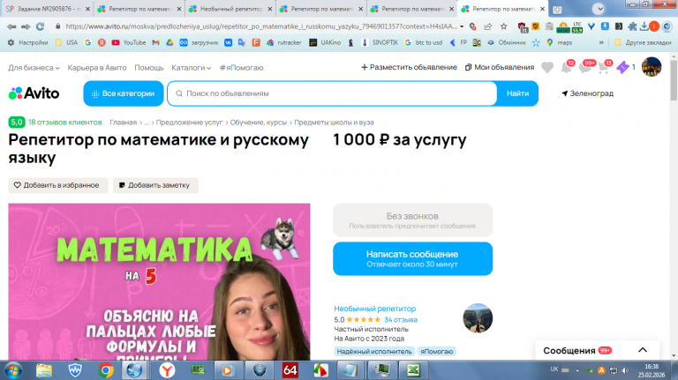This screenshot has height=380, width=678.
Task: Open Avito favorites heart icon
Action: 547,67
